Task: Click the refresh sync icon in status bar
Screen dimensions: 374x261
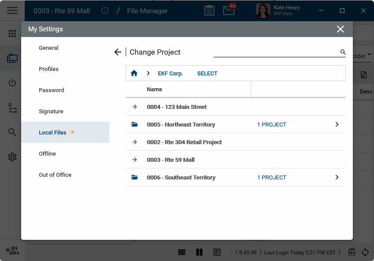Action: point(365,252)
